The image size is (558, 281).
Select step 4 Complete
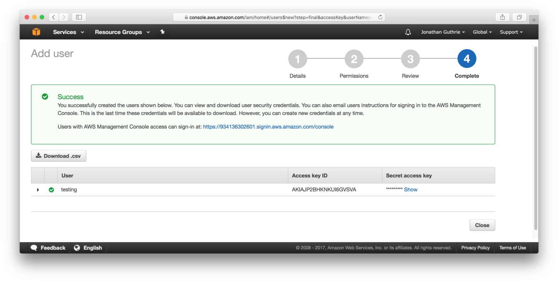[467, 59]
